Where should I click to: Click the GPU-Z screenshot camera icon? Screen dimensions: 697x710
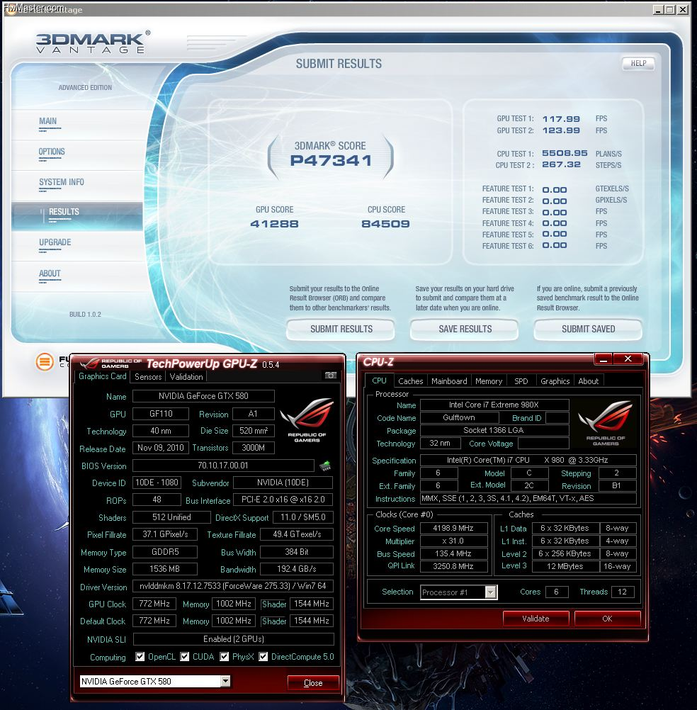pos(331,376)
